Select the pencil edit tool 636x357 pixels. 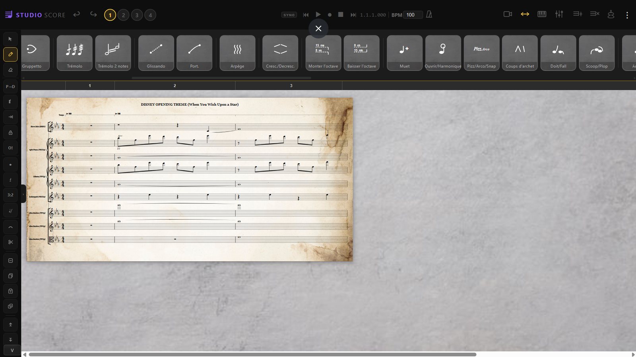coord(10,54)
